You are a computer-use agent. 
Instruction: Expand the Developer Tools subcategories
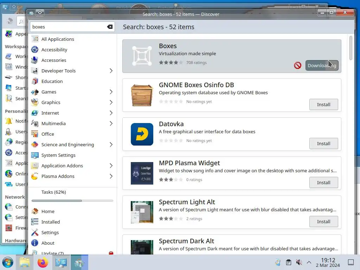coord(111,71)
